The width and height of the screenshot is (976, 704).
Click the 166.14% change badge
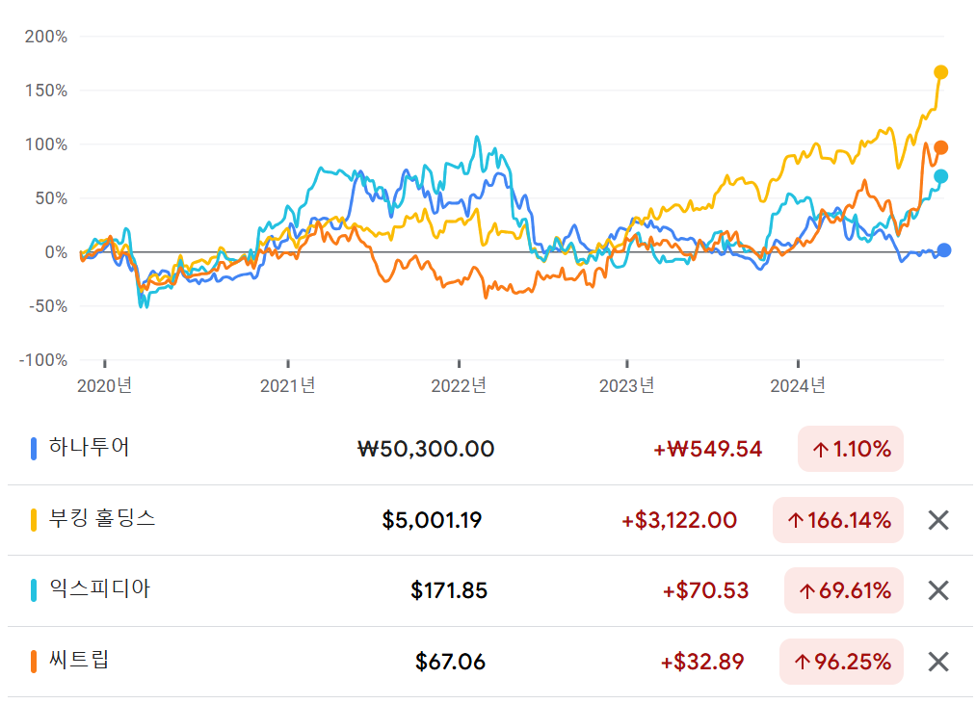838,520
